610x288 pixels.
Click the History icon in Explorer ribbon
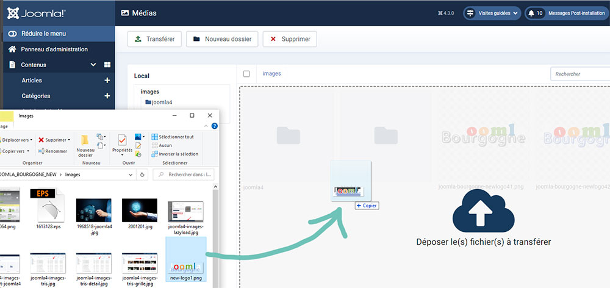138,154
